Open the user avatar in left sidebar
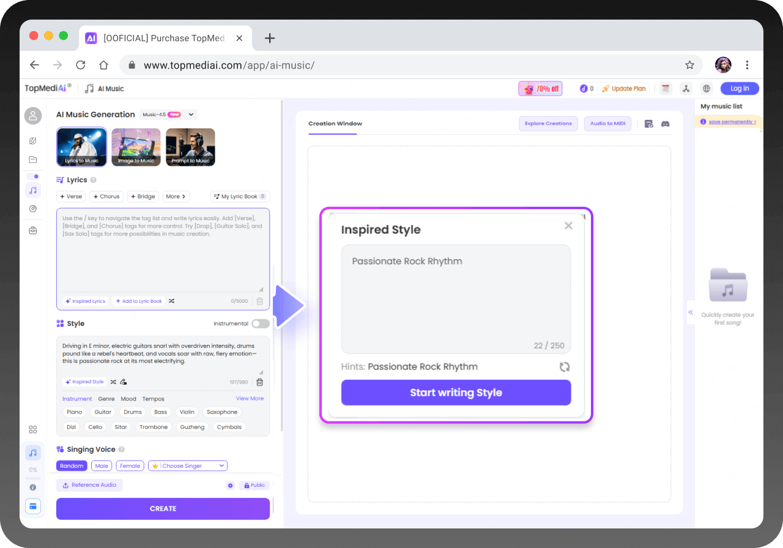The width and height of the screenshot is (783, 548). pos(33,116)
